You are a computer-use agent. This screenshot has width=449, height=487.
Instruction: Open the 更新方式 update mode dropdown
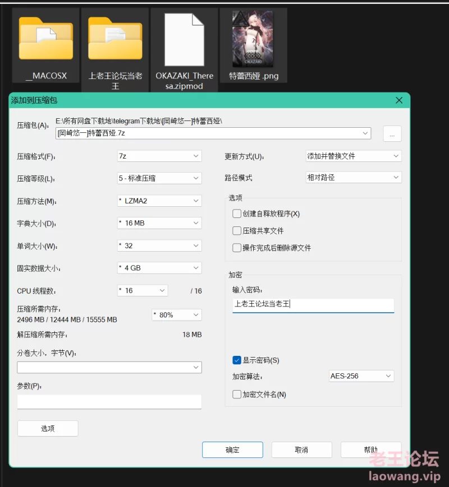point(353,156)
